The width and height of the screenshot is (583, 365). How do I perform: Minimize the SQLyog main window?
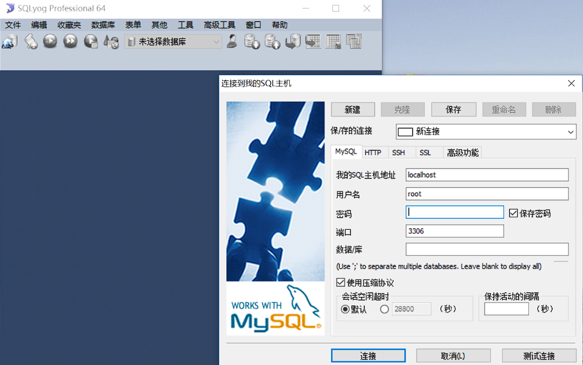tap(306, 8)
